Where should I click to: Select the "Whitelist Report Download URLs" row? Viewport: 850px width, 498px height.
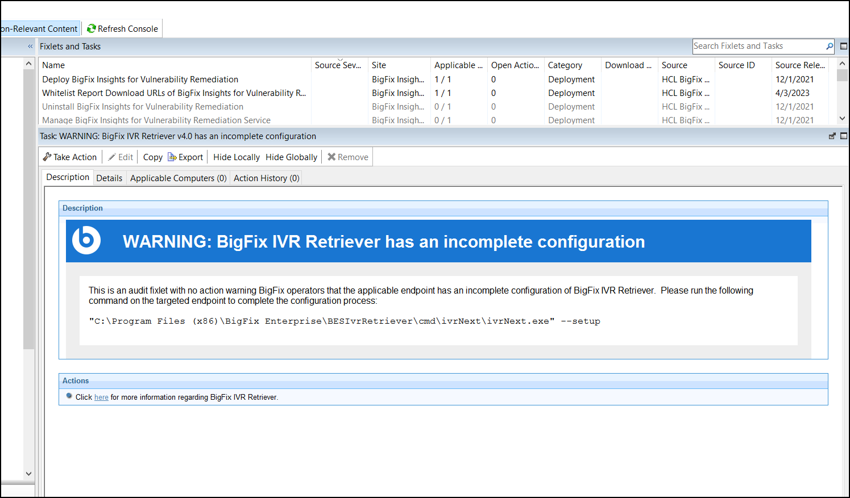point(435,93)
